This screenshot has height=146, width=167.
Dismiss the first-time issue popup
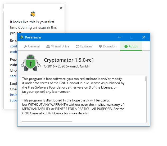tap(61, 8)
